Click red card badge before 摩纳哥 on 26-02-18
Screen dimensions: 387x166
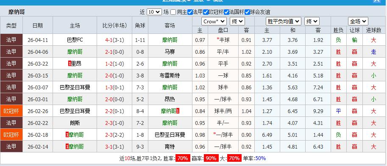coord(67,135)
